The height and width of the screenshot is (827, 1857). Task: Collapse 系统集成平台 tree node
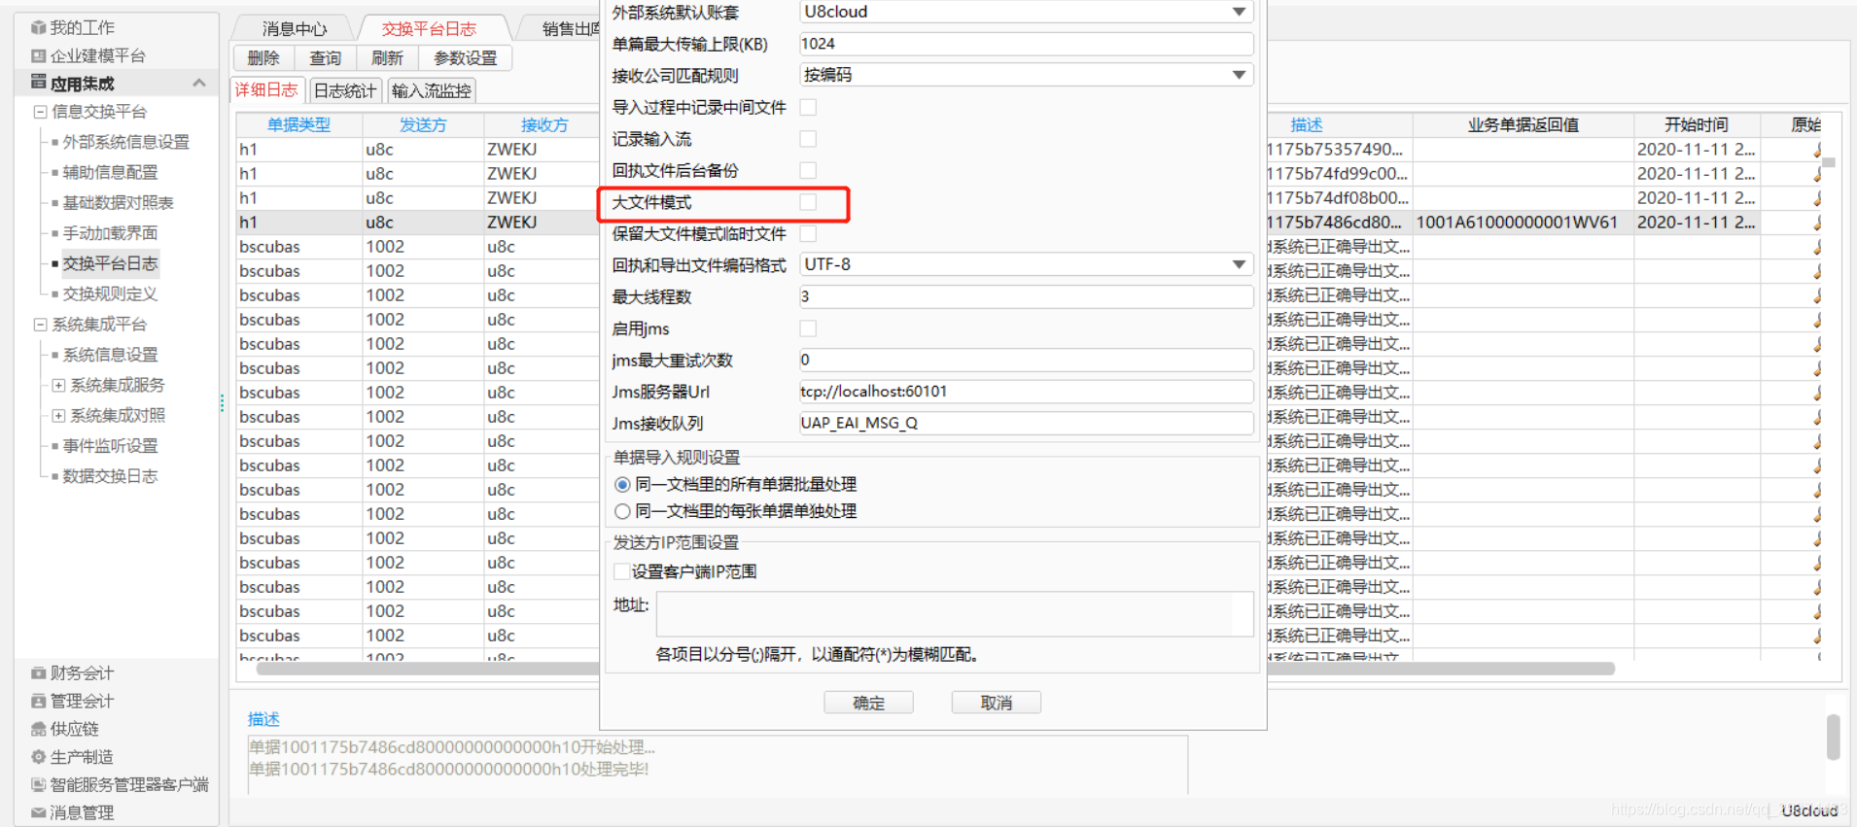tap(40, 325)
